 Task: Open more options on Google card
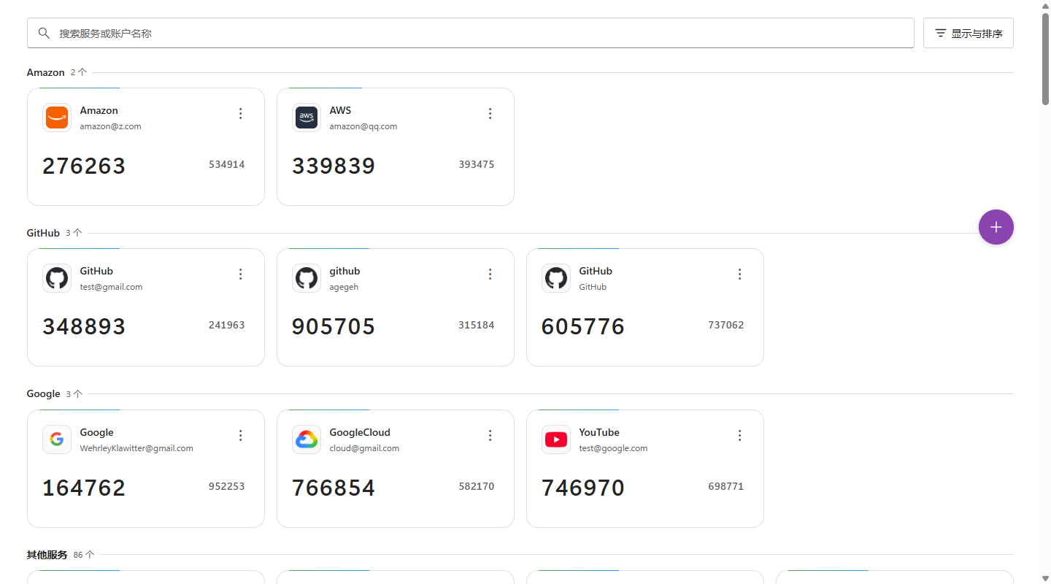241,435
